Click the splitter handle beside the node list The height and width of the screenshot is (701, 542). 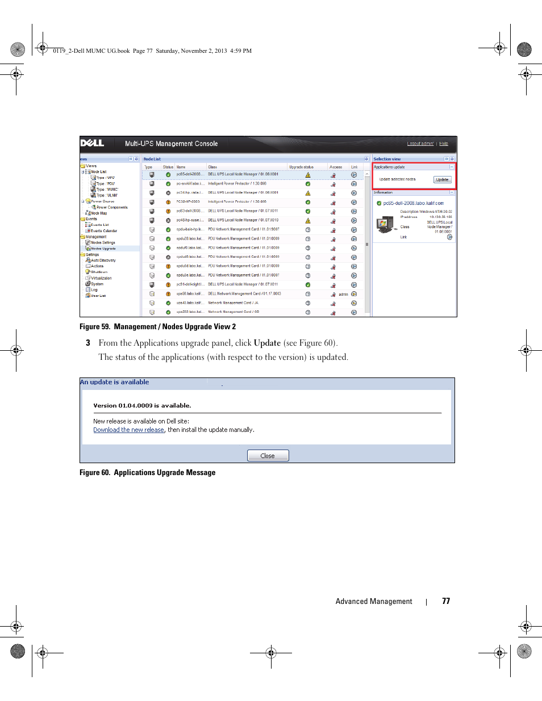(x=367, y=244)
